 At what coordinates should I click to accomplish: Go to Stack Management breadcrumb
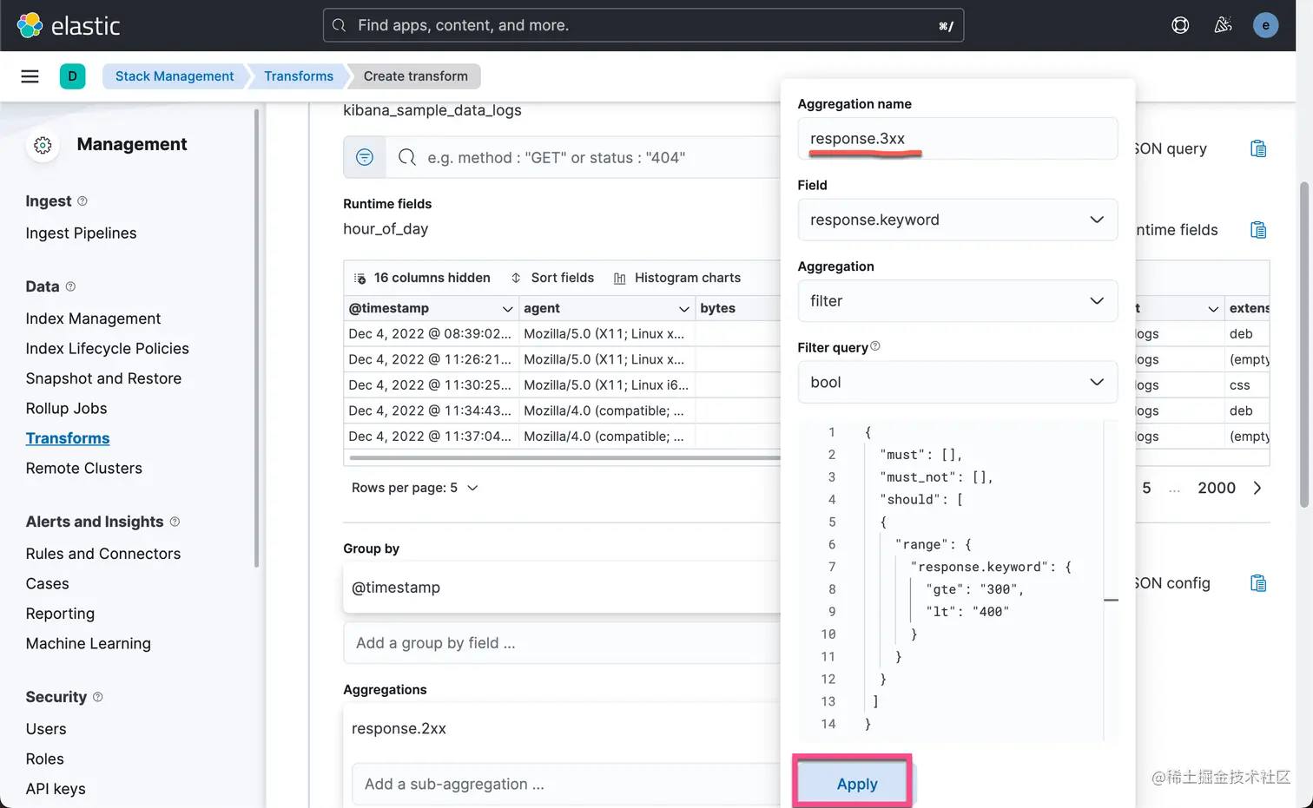(174, 76)
